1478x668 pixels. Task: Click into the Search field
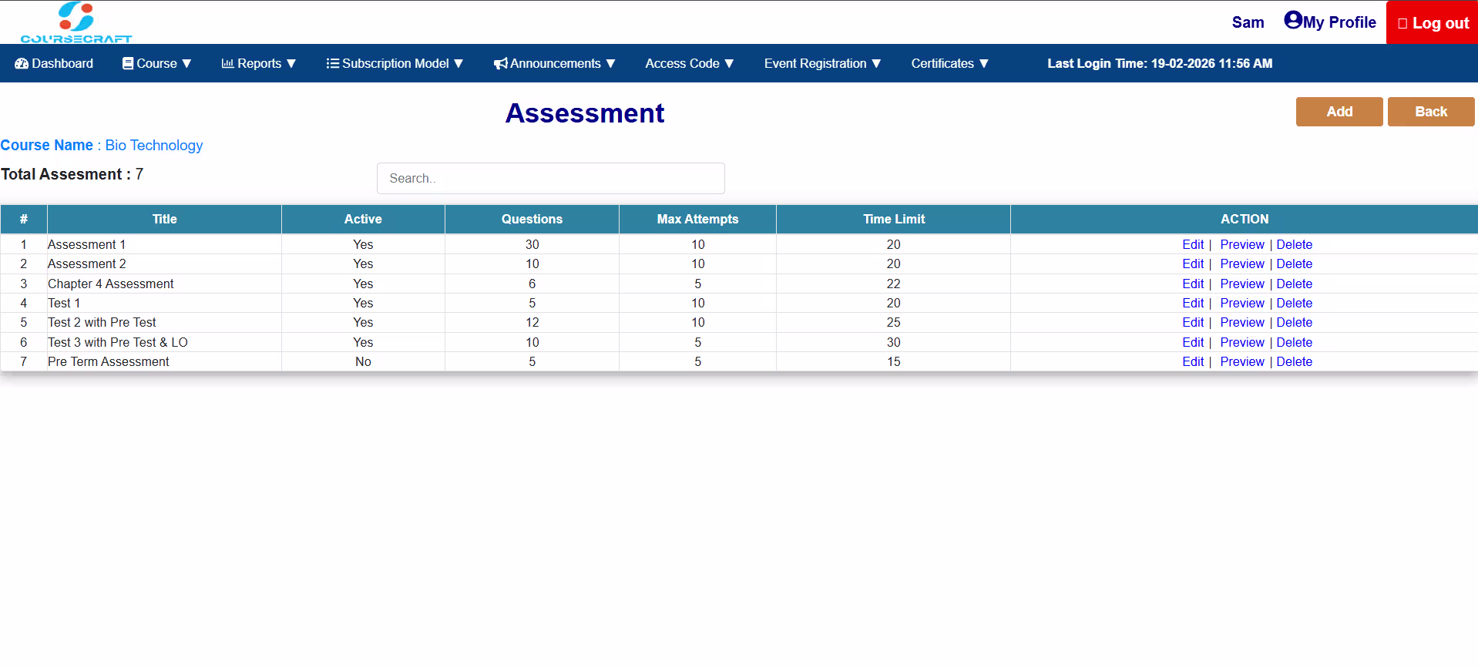(551, 178)
